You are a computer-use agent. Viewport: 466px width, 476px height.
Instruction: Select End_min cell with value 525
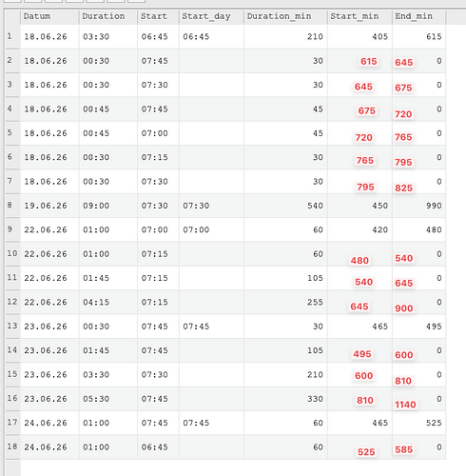tap(419, 423)
